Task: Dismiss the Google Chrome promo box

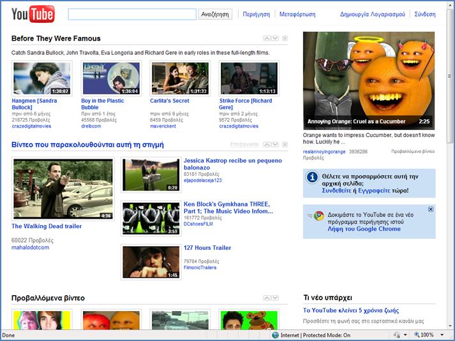Action: [431, 209]
